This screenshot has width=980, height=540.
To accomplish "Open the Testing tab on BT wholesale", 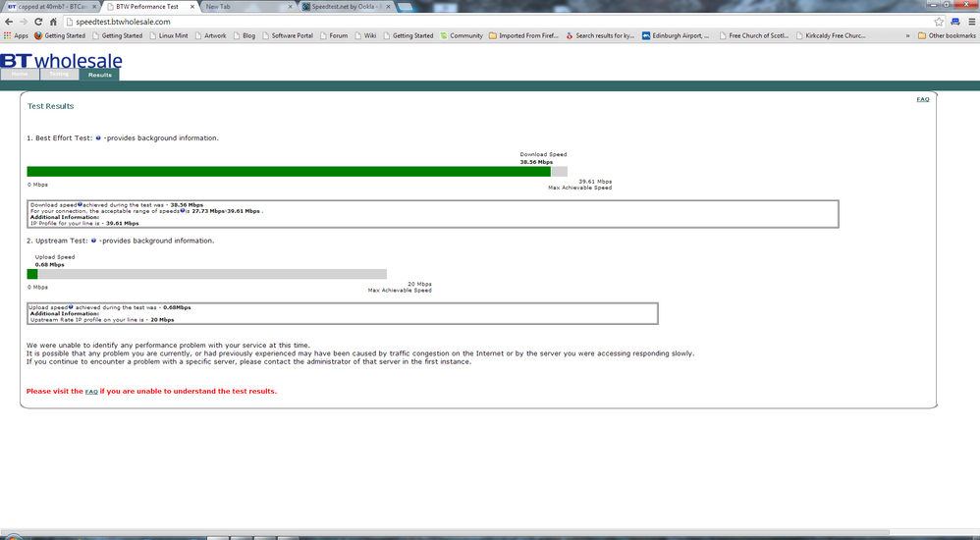I will tap(59, 75).
